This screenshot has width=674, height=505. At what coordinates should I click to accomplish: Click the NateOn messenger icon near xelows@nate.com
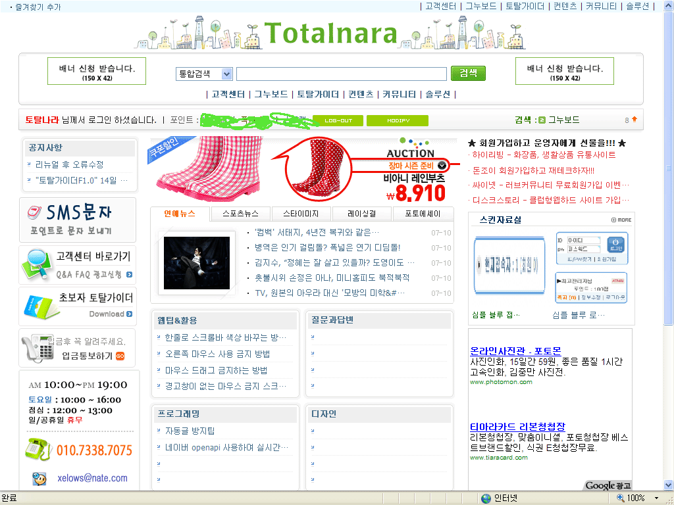coord(39,478)
